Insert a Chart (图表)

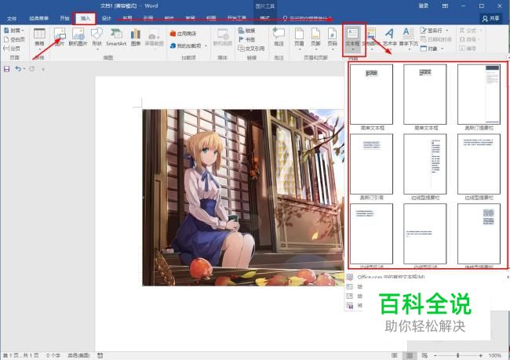coord(136,37)
